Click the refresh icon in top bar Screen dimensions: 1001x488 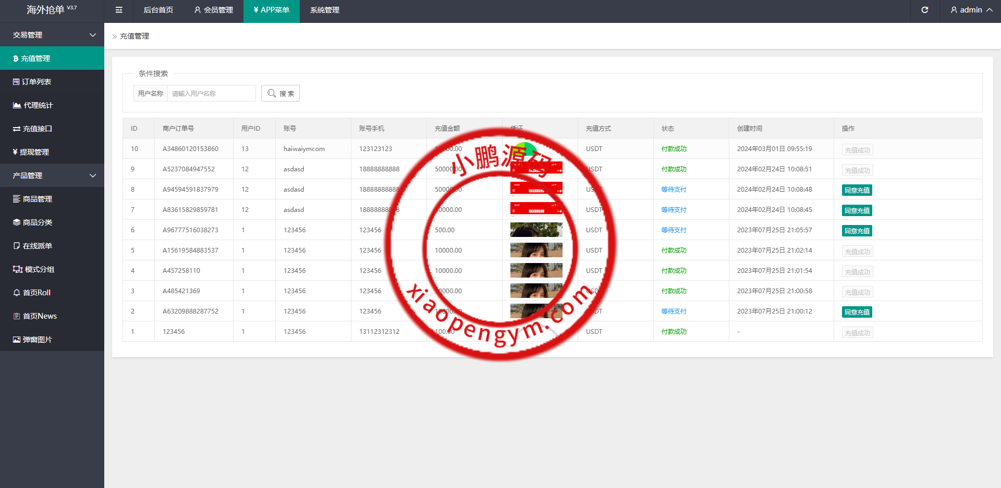click(x=924, y=10)
